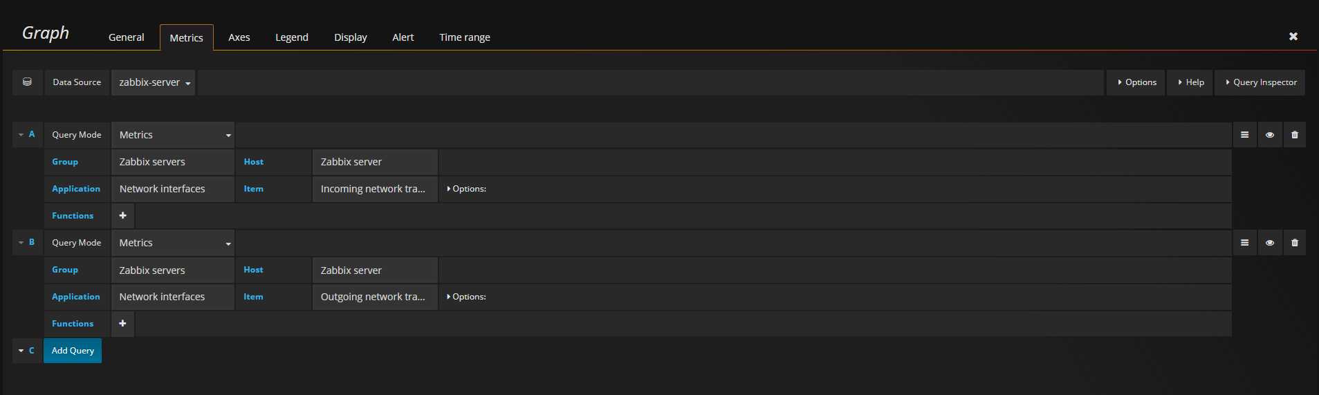Image resolution: width=1319 pixels, height=395 pixels.
Task: Open the Legend tab
Action: pyautogui.click(x=292, y=37)
